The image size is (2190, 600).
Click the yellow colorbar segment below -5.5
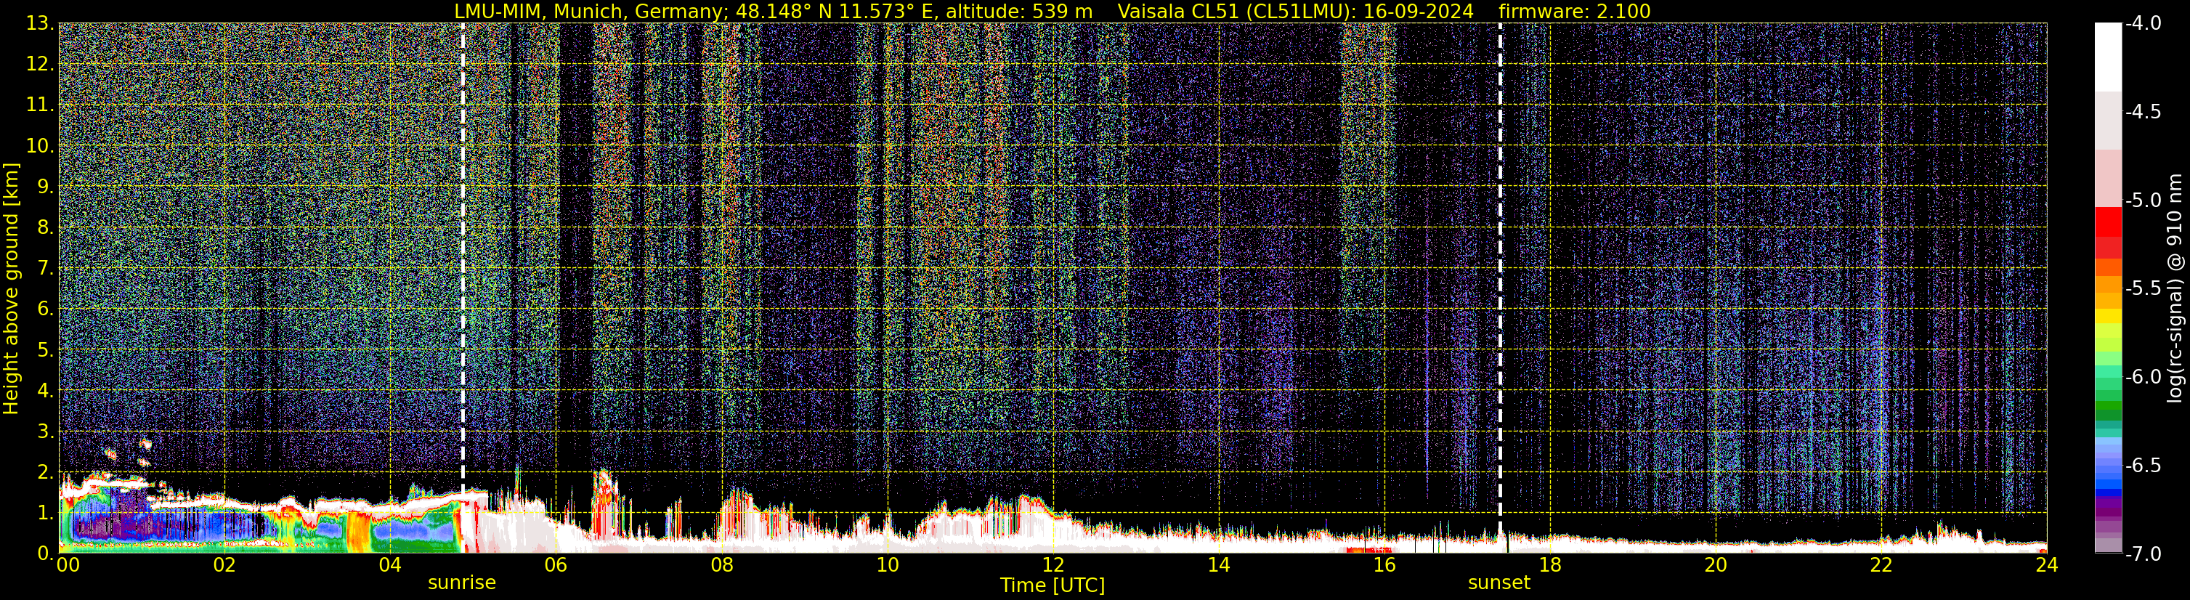click(x=2107, y=316)
